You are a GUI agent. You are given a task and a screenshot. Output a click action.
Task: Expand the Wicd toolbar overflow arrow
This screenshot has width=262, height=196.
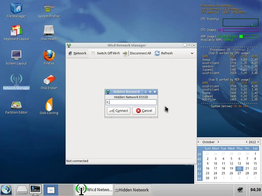pyautogui.click(x=192, y=53)
